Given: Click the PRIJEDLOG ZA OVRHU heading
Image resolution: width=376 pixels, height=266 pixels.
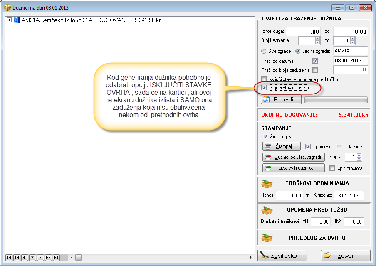Looking at the screenshot, I should tap(317, 238).
